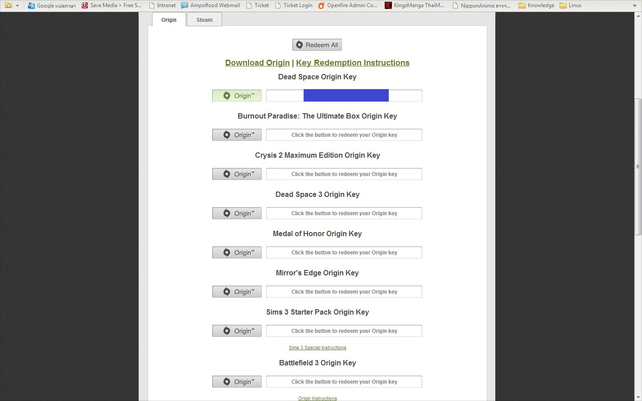This screenshot has height=401, width=642.
Task: Open the Google แปลภาษา bookmark
Action: click(52, 5)
